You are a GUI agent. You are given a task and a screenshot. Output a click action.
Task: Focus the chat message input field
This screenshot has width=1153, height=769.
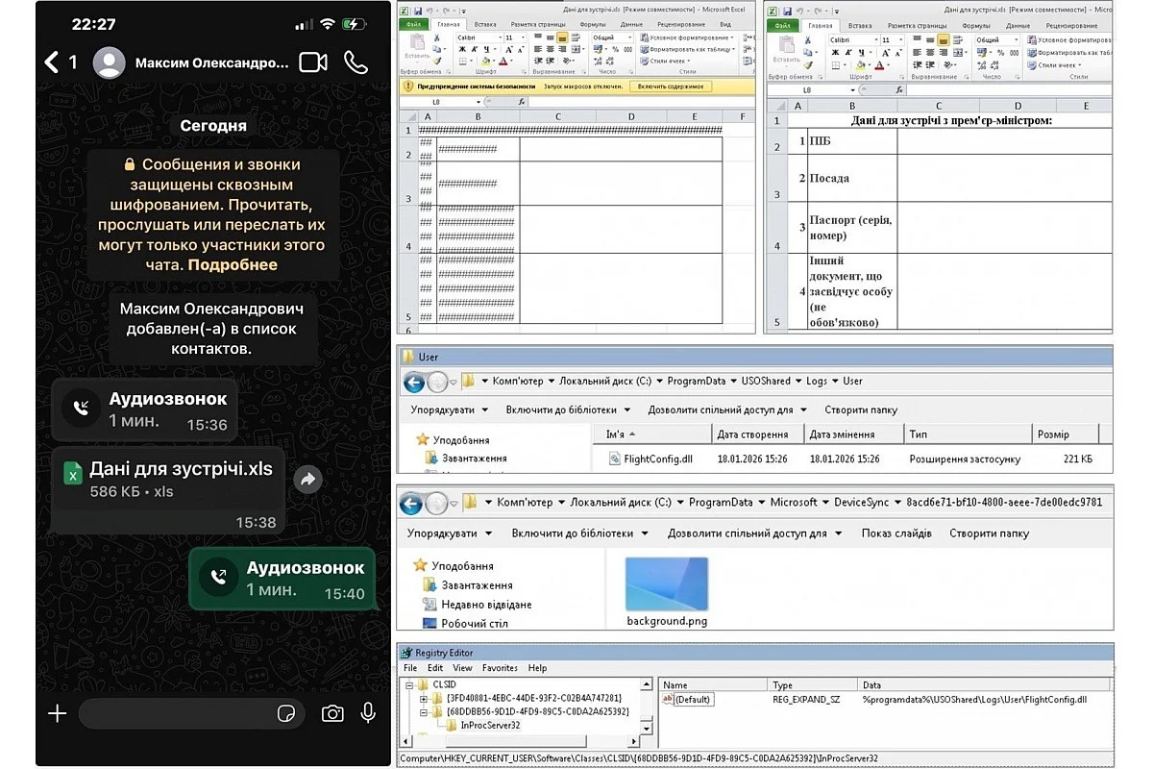click(192, 713)
